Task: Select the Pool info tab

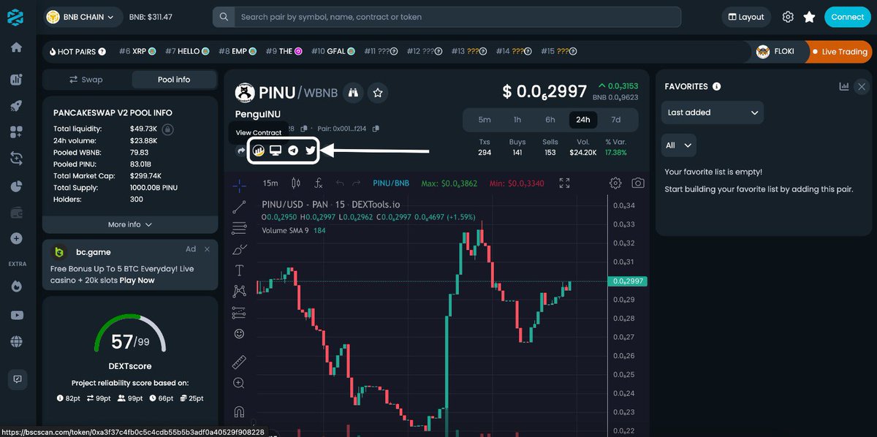Action: pos(174,79)
